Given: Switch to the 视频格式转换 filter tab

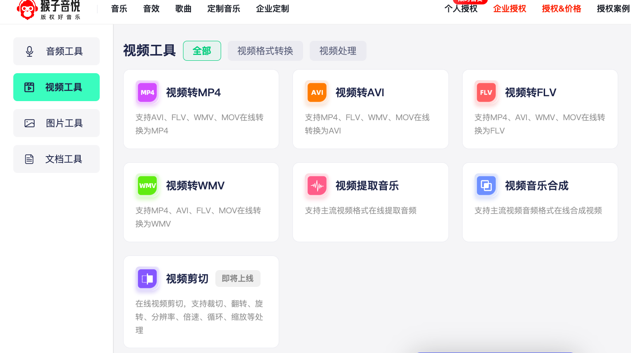Looking at the screenshot, I should [265, 51].
